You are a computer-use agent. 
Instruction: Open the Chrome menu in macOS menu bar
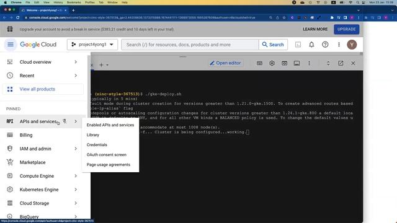(x=16, y=2)
